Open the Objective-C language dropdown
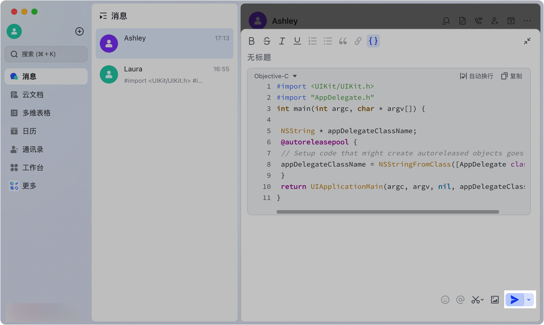544x325 pixels. [x=276, y=76]
